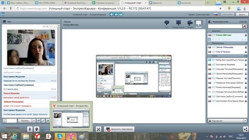Click the chat speech bubble panel icon

pos(4,22)
